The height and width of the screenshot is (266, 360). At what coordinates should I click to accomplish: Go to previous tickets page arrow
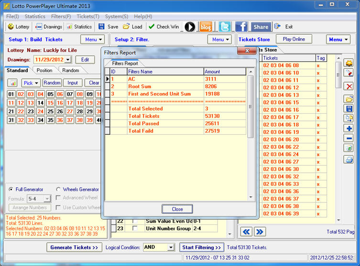point(246,232)
